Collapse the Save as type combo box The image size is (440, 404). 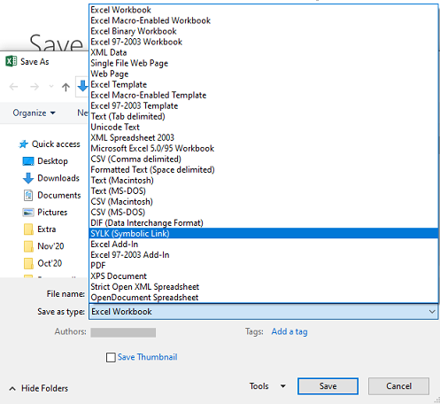point(264,312)
